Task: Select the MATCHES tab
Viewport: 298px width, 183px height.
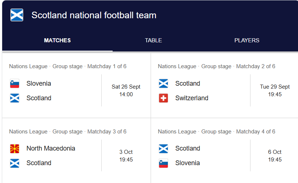Action: click(x=57, y=40)
